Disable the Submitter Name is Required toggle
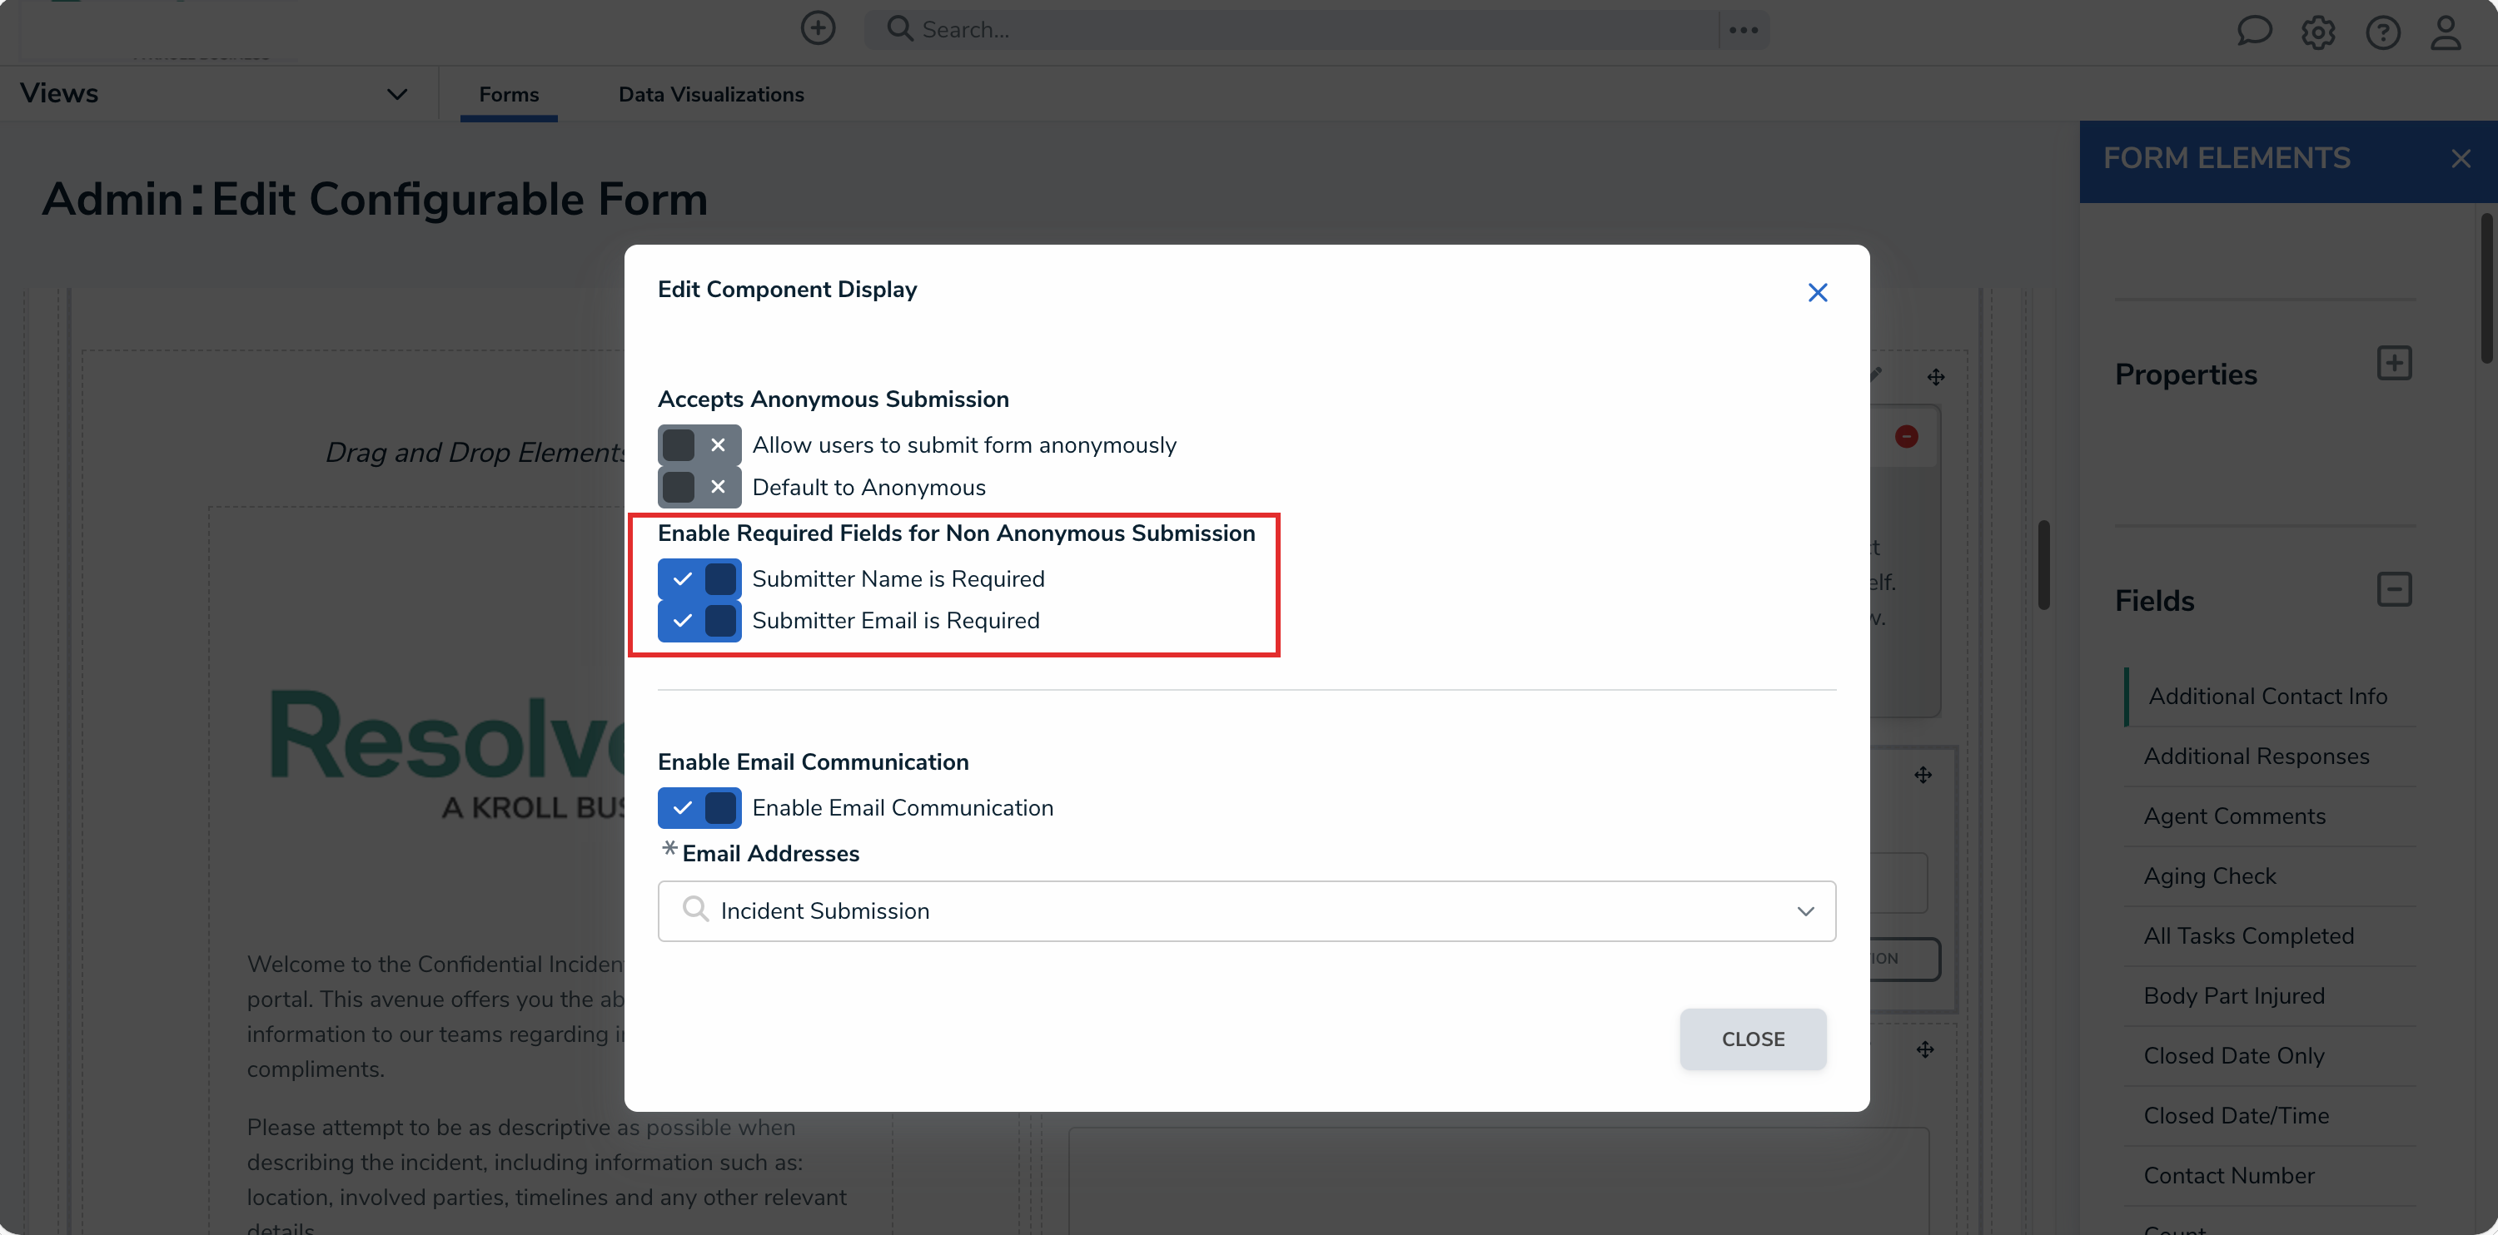2498x1235 pixels. (x=699, y=578)
